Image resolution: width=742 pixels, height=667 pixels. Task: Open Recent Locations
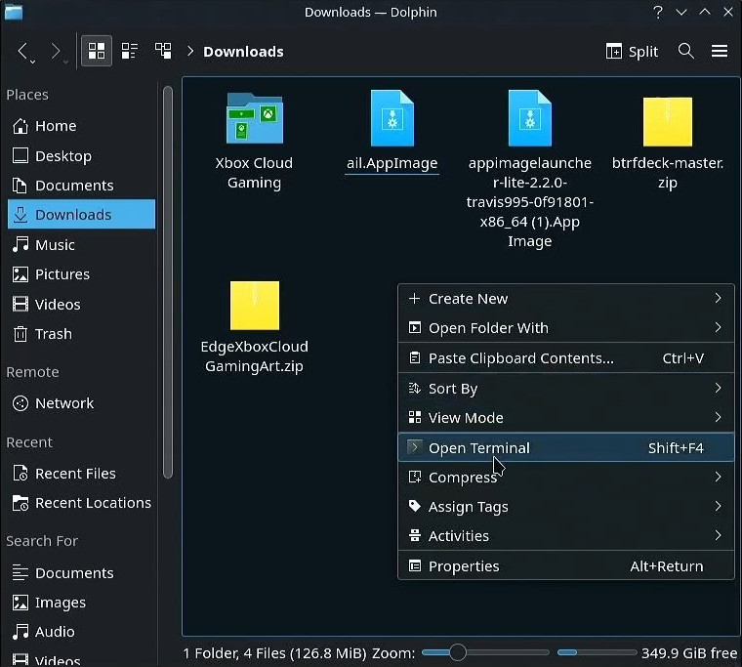[x=81, y=502]
